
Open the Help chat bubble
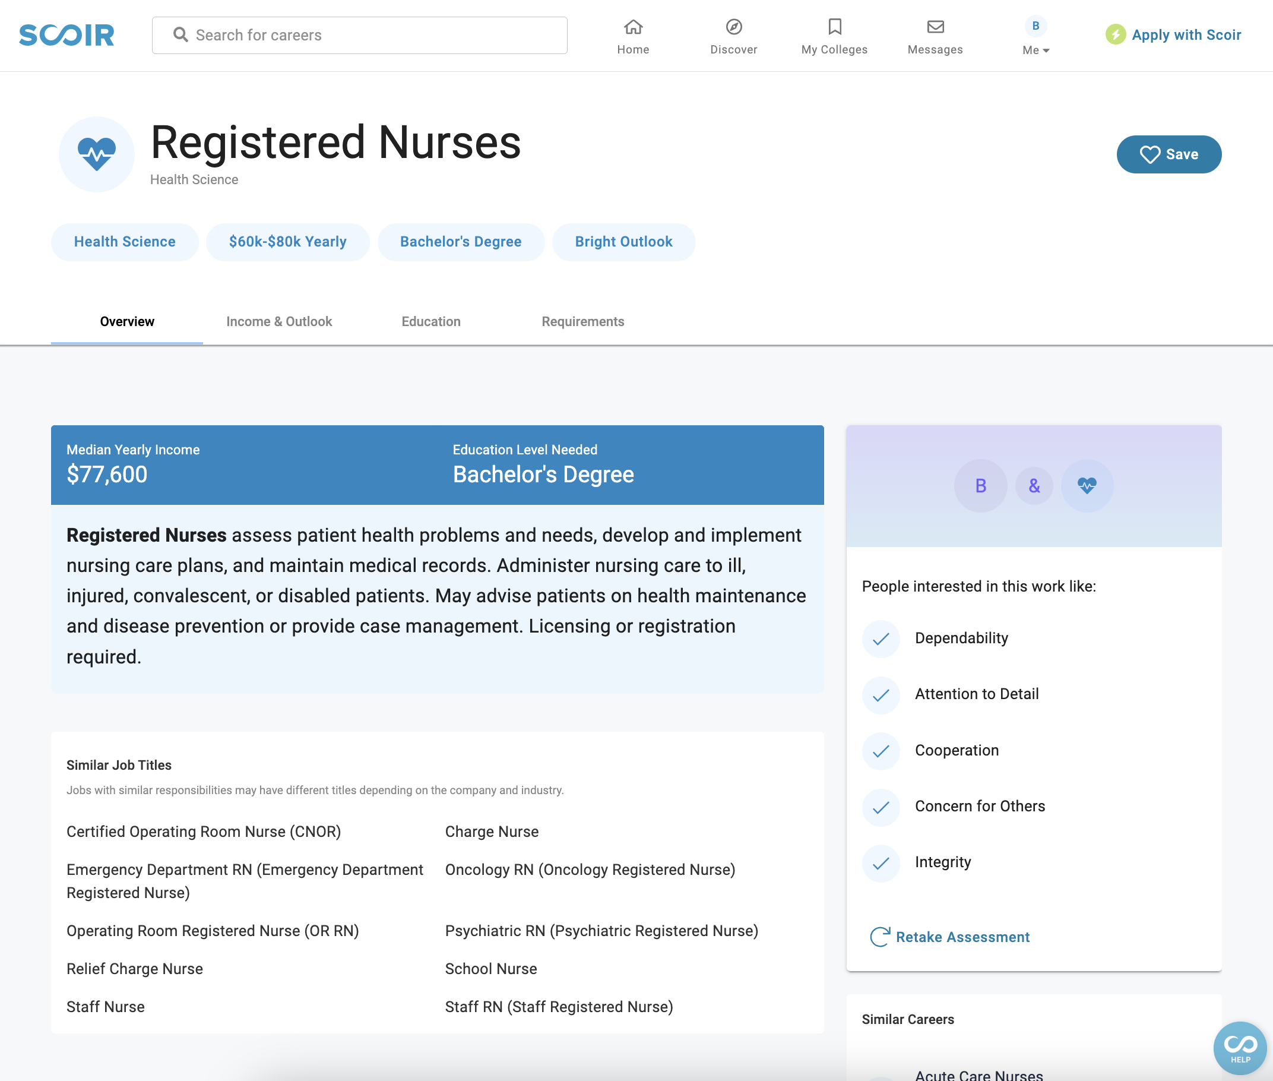coord(1240,1048)
